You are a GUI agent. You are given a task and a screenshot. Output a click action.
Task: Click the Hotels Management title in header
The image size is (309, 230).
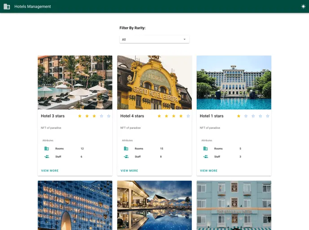pos(33,7)
